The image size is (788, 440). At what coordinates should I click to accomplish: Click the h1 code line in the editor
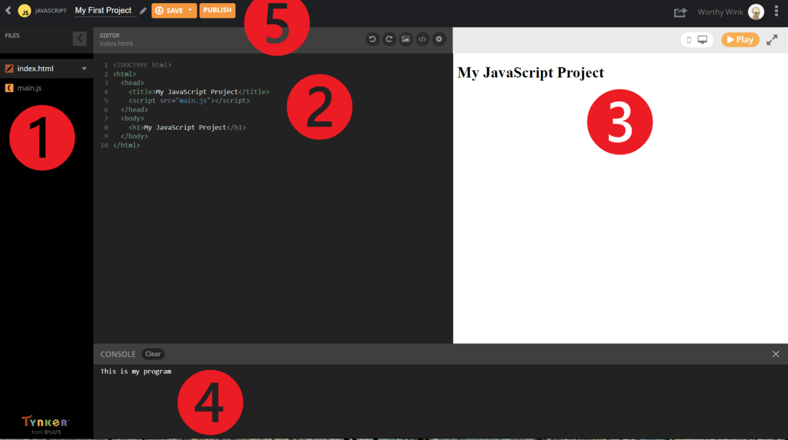187,127
